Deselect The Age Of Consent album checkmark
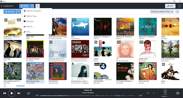 (x=29, y=55)
